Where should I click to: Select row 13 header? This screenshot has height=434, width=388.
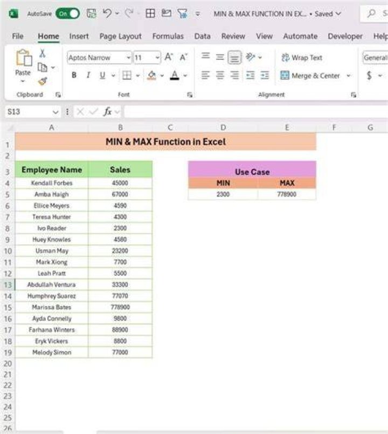tap(8, 285)
